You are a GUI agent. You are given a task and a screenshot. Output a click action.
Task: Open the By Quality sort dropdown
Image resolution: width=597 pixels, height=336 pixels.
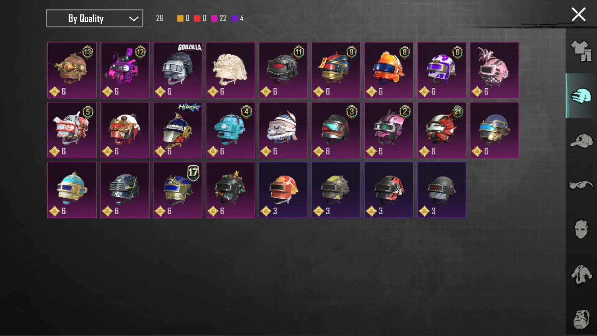click(x=95, y=18)
